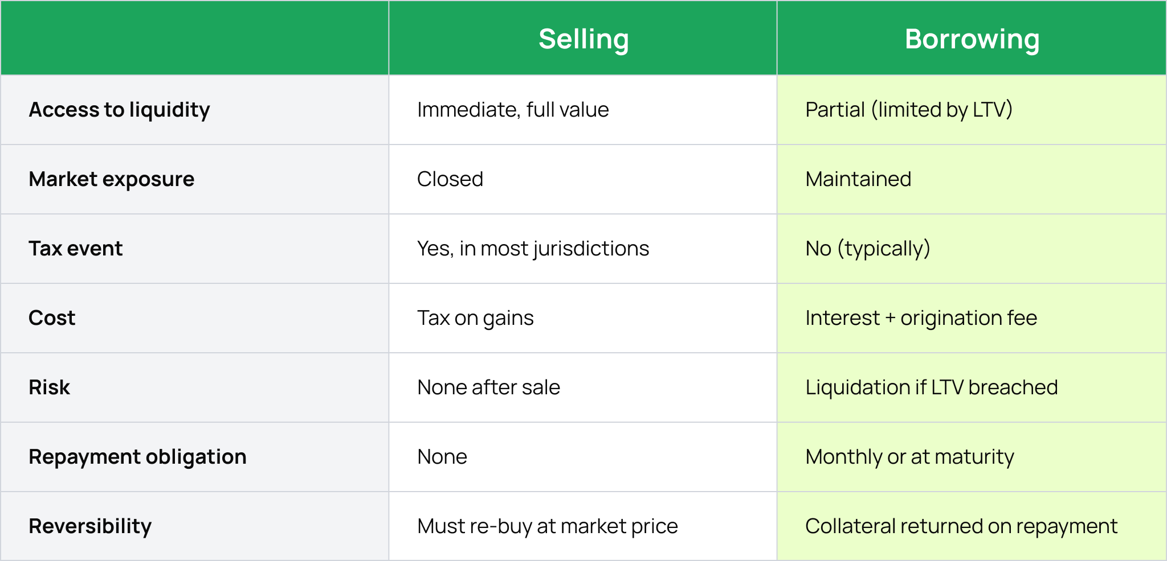
Task: Select the Risk row label
Action: [50, 387]
